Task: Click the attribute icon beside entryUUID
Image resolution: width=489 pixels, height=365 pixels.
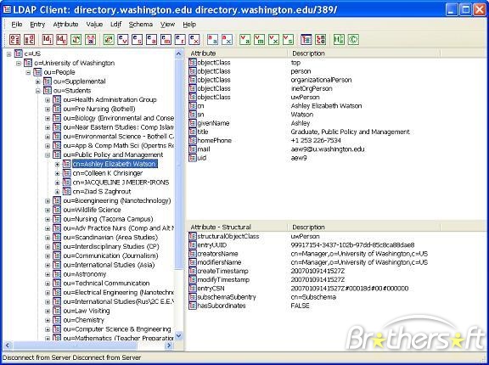Action: [x=193, y=245]
